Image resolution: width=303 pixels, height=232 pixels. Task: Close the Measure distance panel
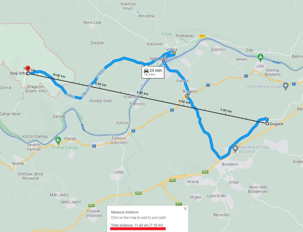click(x=185, y=208)
